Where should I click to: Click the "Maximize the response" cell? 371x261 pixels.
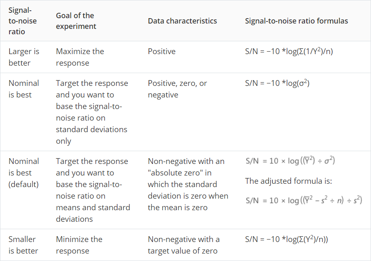pos(80,57)
